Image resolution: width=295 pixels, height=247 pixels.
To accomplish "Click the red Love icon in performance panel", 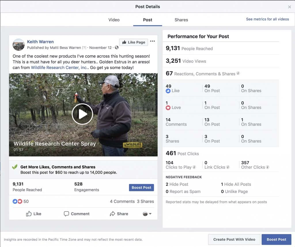I will coord(168,108).
